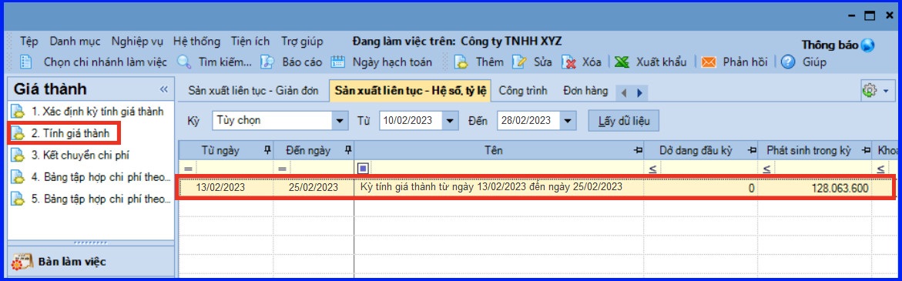
Task: Select 5. Bảng tập hợp chi phí theo
Action: pyautogui.click(x=101, y=199)
